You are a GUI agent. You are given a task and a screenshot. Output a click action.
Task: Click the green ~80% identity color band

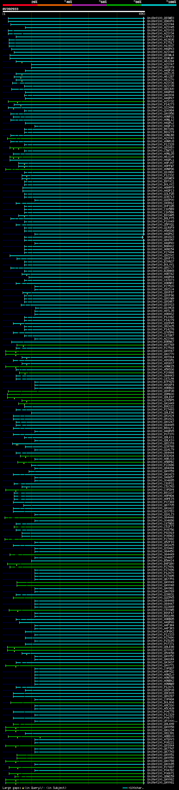[124, 5]
